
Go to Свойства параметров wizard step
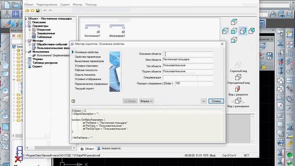[x=88, y=57]
